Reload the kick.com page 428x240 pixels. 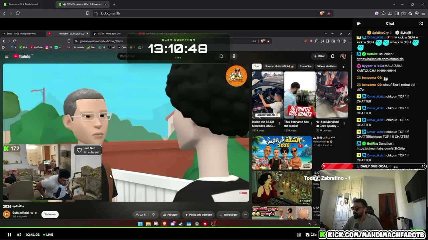(18, 13)
